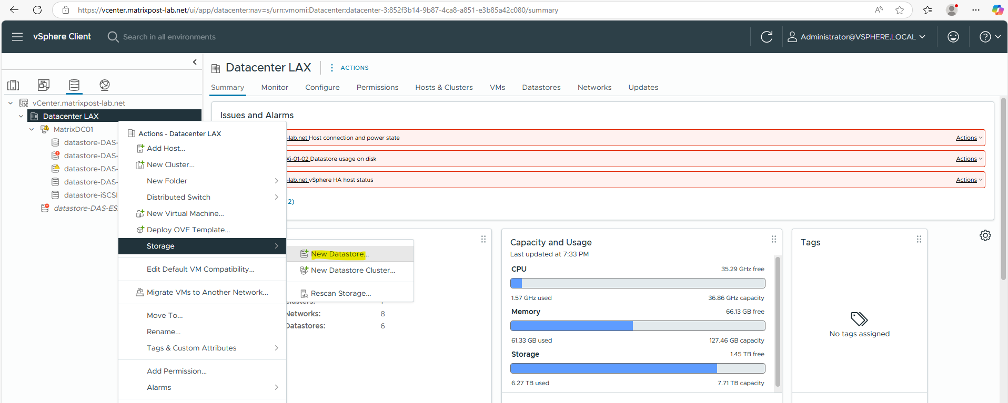
Task: Open the Copilot icon in the browser
Action: click(997, 10)
